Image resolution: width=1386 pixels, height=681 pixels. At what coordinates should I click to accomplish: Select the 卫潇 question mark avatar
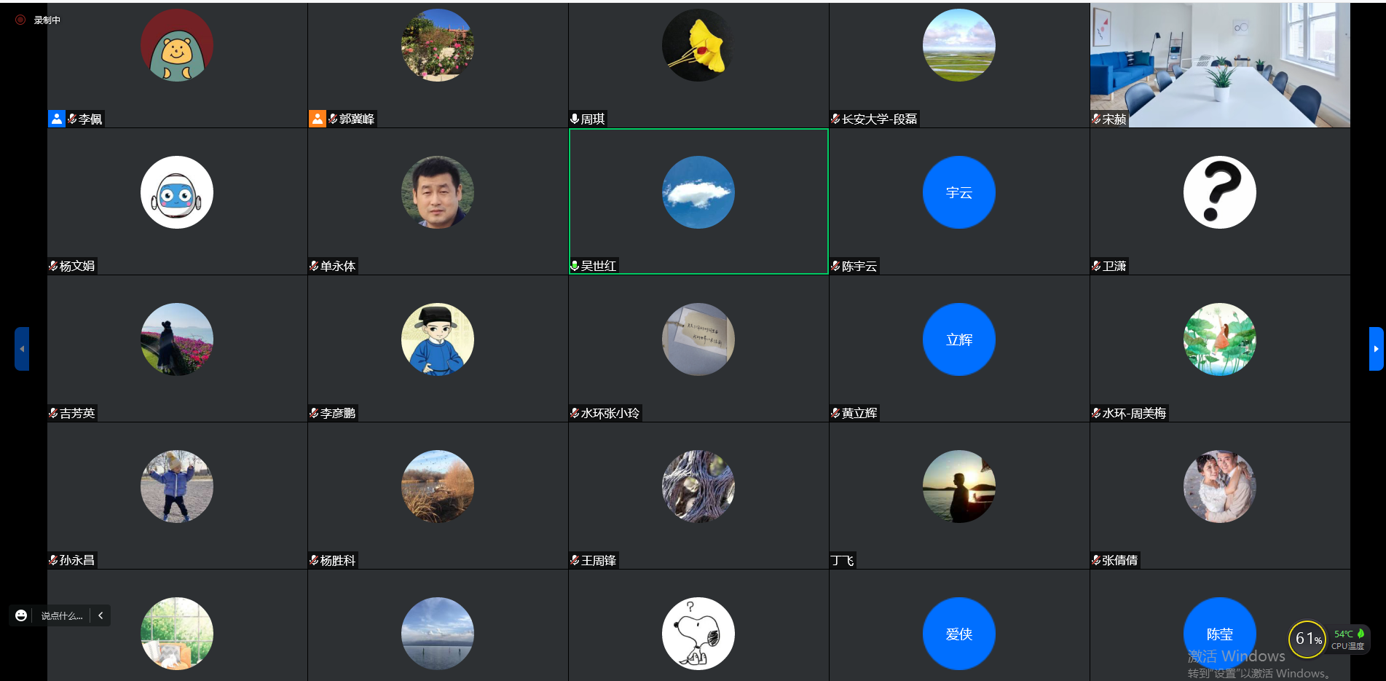pos(1219,192)
